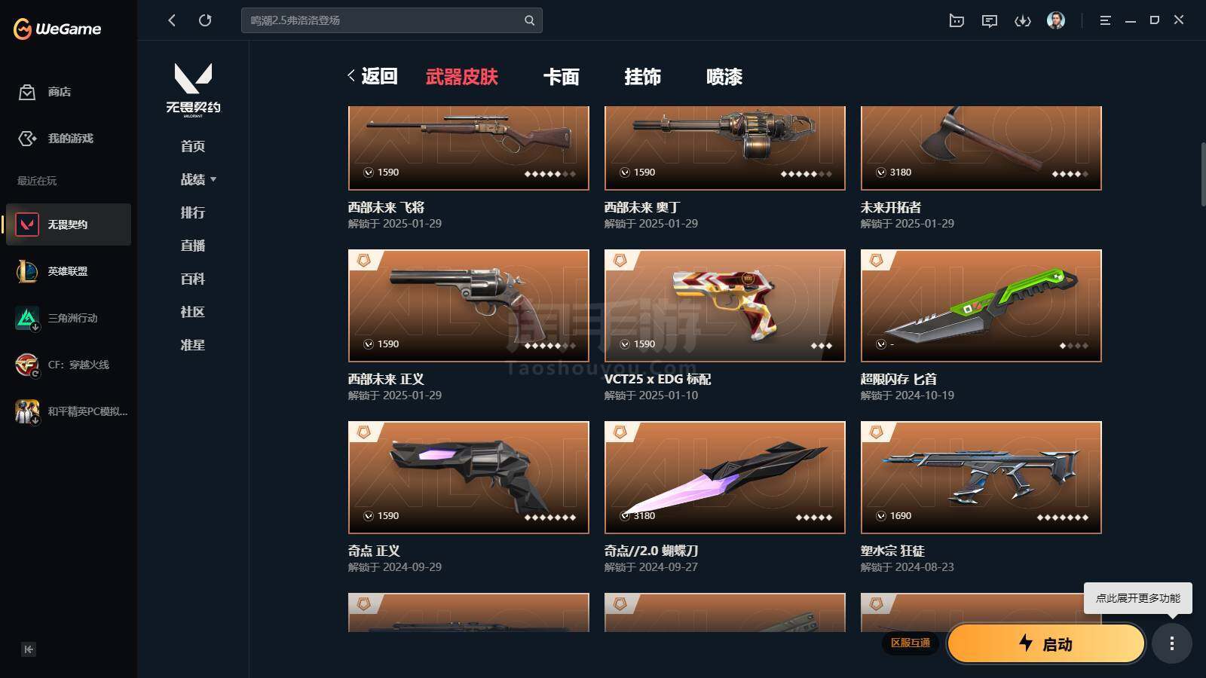This screenshot has width=1206, height=678.
Task: Open the messages icon in title bar
Action: (x=990, y=20)
